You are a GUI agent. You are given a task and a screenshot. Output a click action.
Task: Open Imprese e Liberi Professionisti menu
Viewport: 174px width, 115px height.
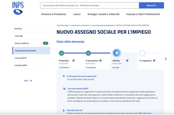click(143, 14)
